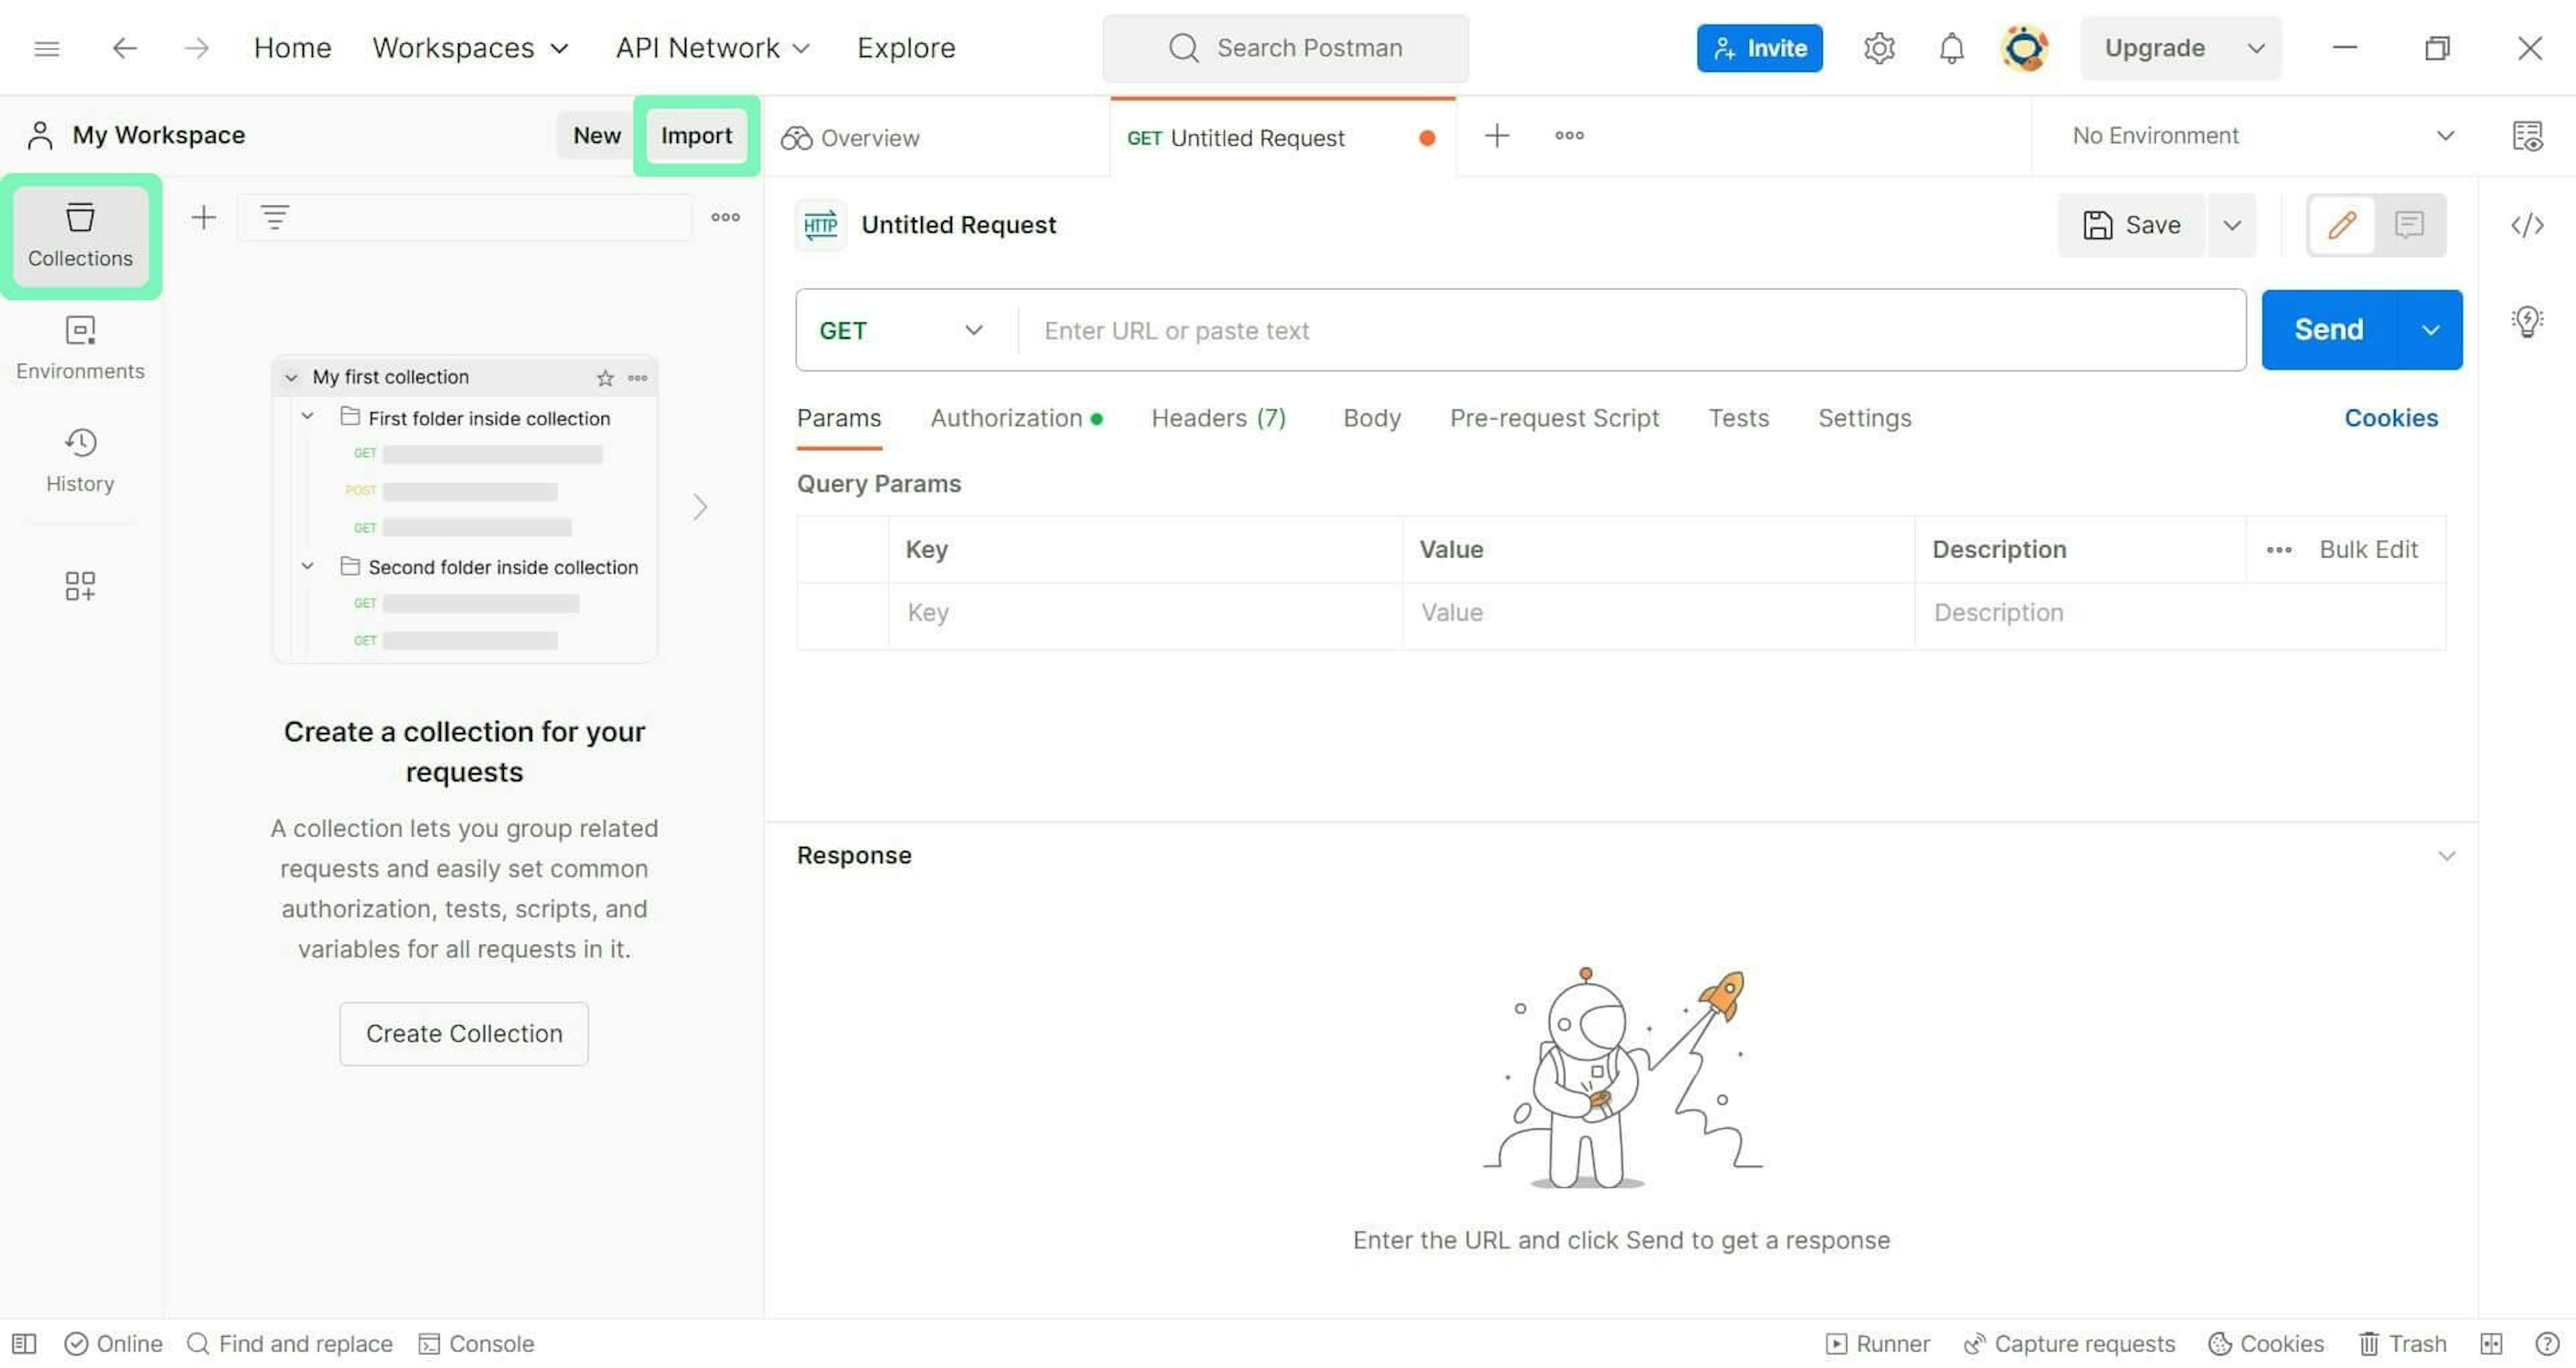This screenshot has width=2576, height=1368.
Task: Click the collections filter icon
Action: 274,217
